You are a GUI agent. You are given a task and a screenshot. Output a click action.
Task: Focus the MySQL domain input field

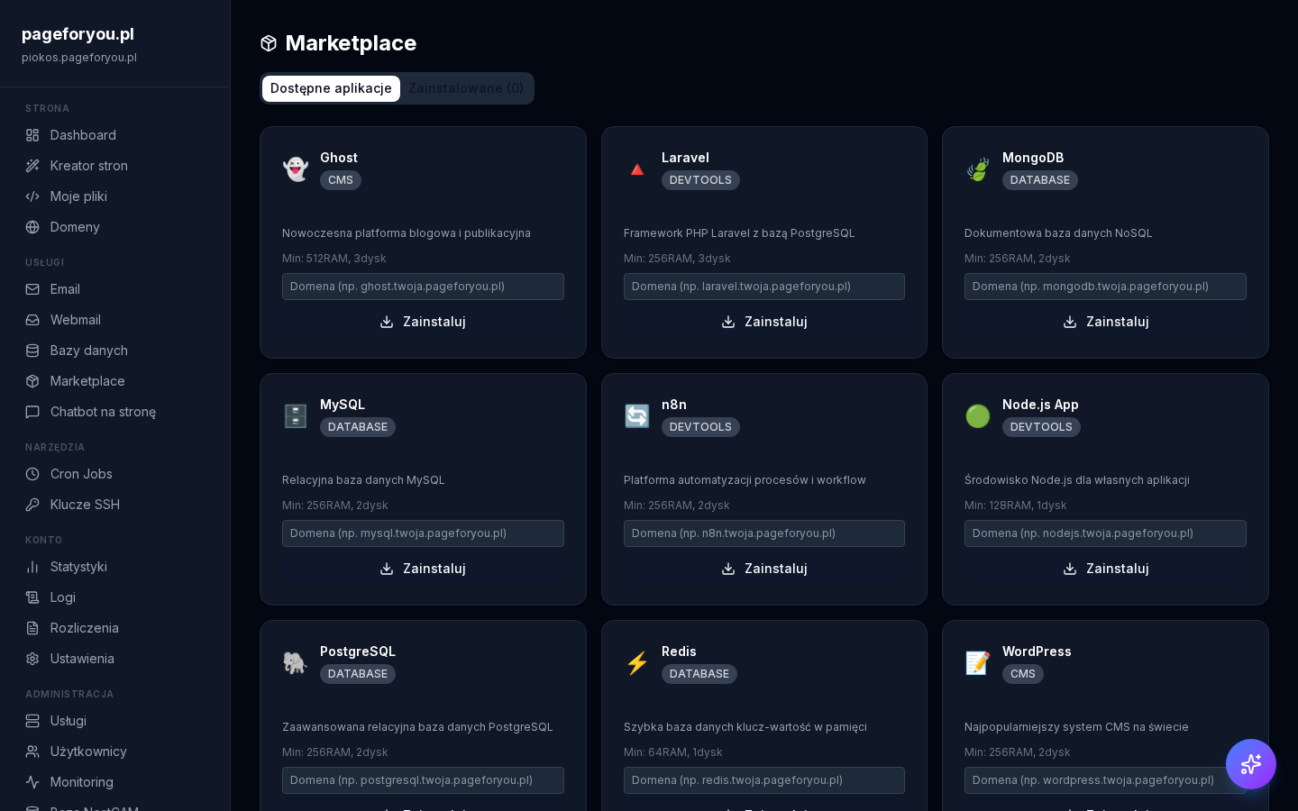click(x=423, y=533)
